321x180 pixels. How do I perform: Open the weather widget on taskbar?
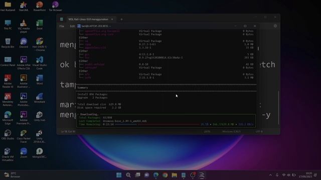coord(12,175)
